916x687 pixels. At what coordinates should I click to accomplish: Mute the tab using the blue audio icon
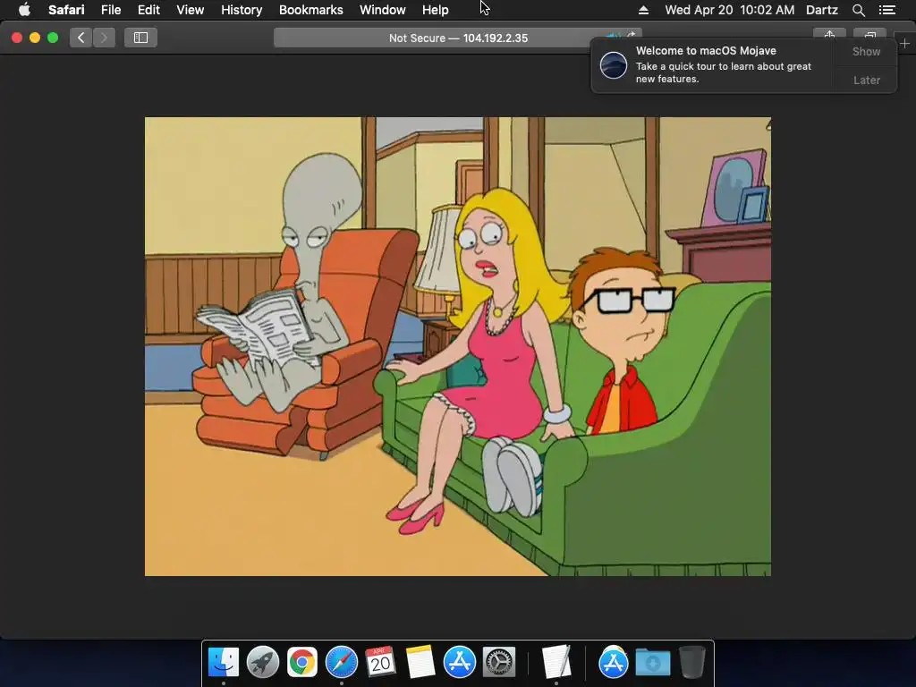612,36
